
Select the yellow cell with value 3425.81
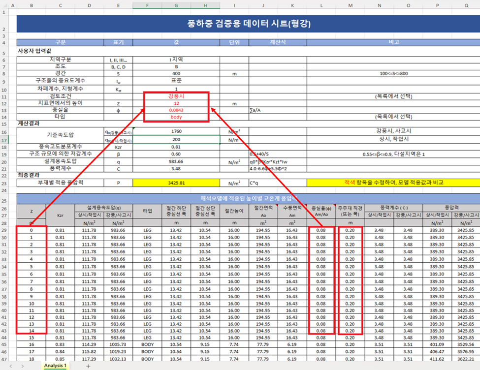click(176, 183)
